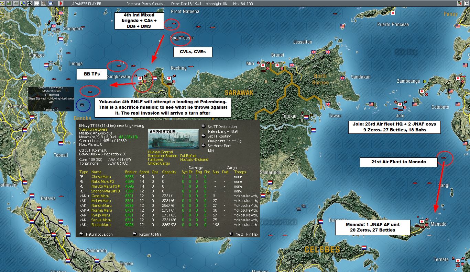Viewport: 470px width, 272px height.
Task: Toggle Full Speed setting
Action: 155,160
